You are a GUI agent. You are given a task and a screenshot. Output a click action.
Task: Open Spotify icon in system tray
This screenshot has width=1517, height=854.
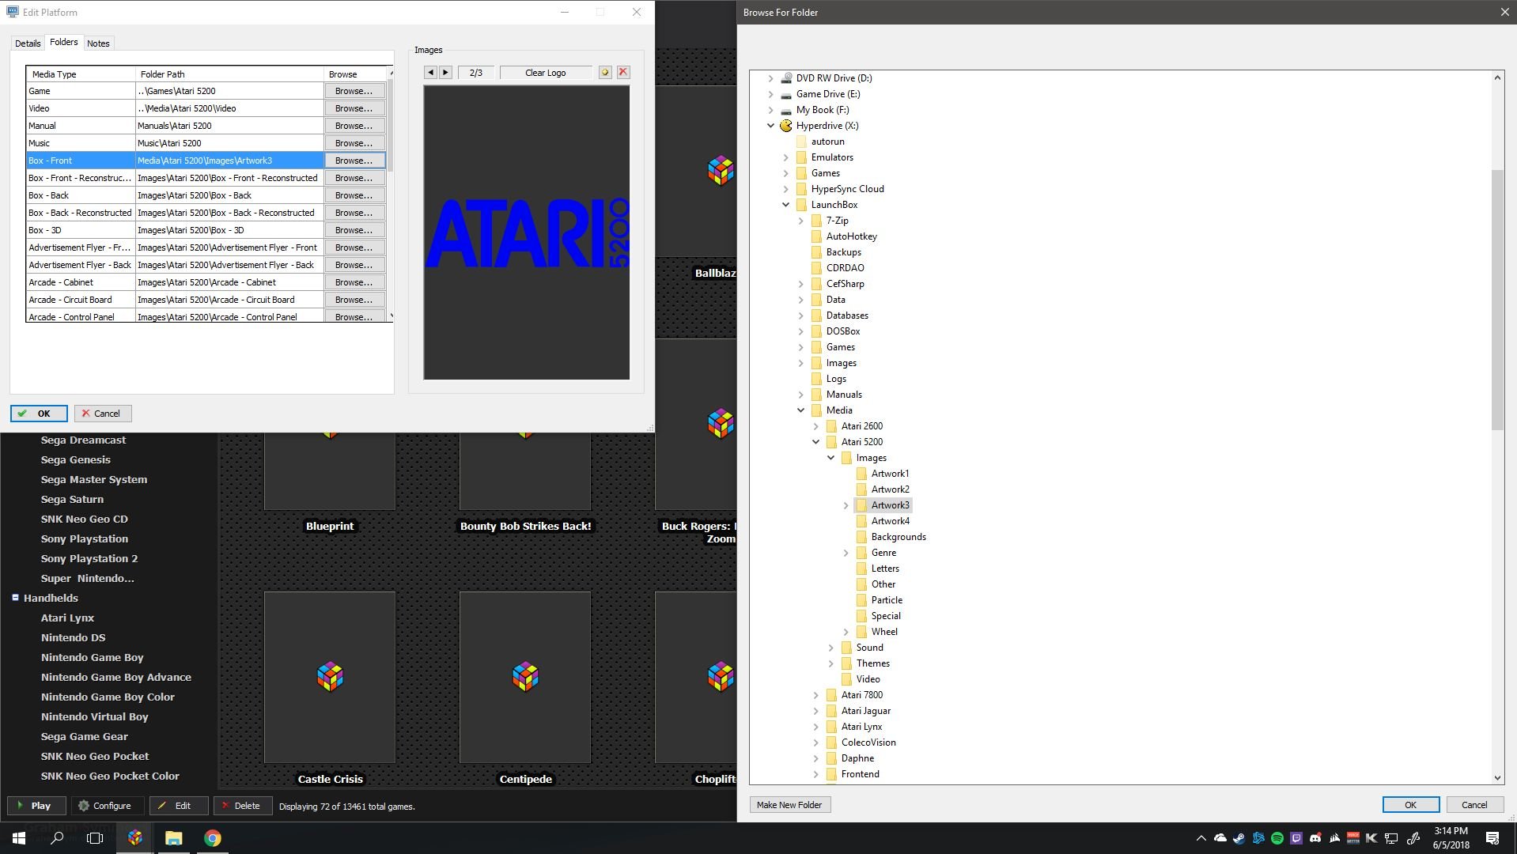click(x=1277, y=838)
